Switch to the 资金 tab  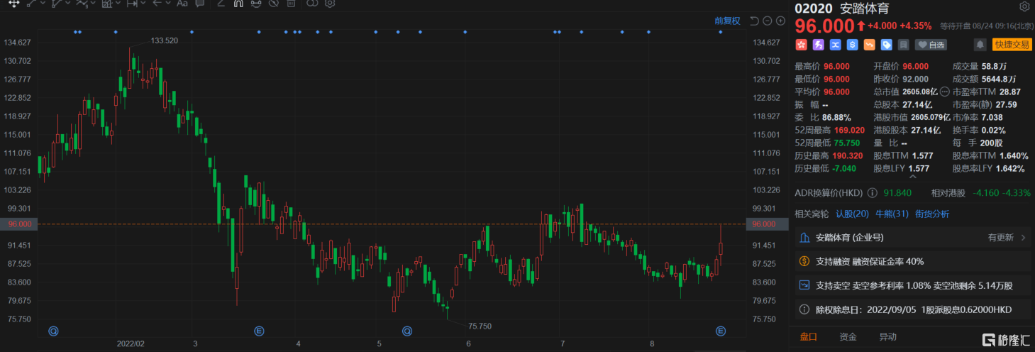point(848,337)
